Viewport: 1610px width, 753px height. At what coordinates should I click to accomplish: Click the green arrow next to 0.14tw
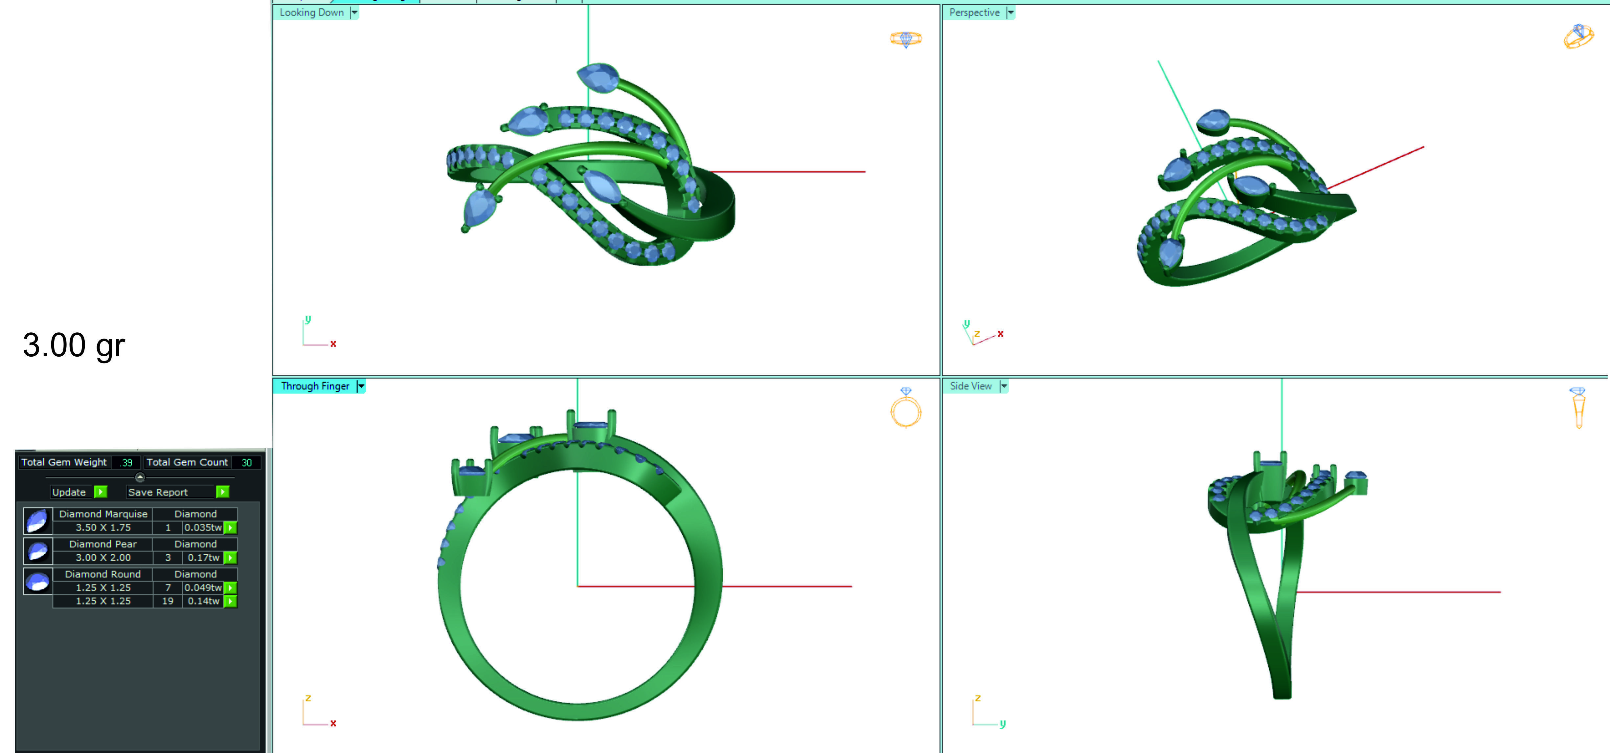(x=231, y=601)
